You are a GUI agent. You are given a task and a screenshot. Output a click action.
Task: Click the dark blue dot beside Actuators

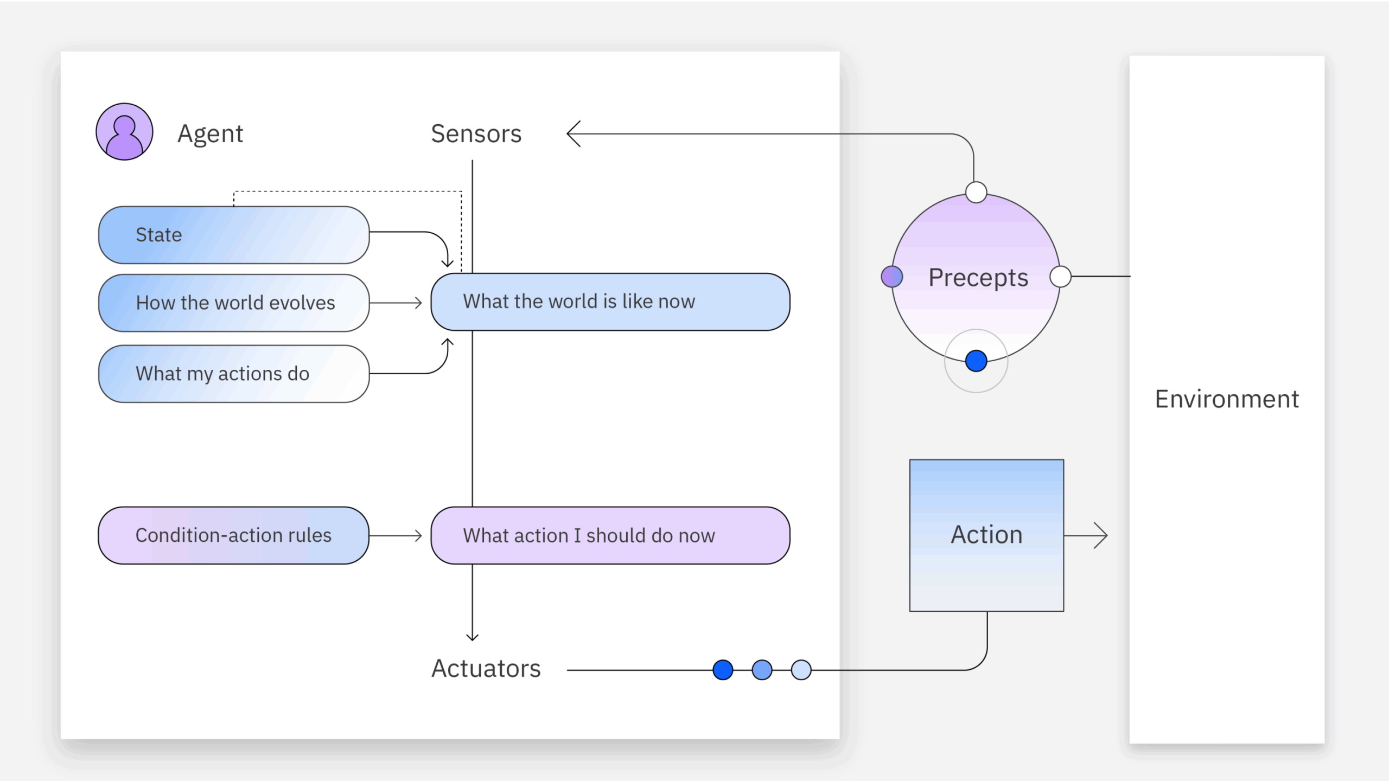click(723, 670)
